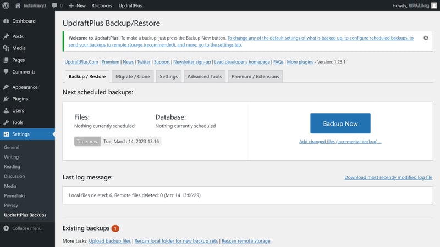The width and height of the screenshot is (440, 247).
Task: Click the Tools wrench icon
Action: tap(6, 122)
